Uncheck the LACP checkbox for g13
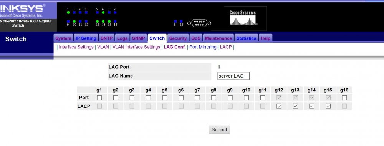The image size is (384, 146). 295,106
